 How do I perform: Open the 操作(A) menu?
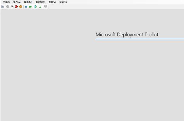[x=17, y=2]
